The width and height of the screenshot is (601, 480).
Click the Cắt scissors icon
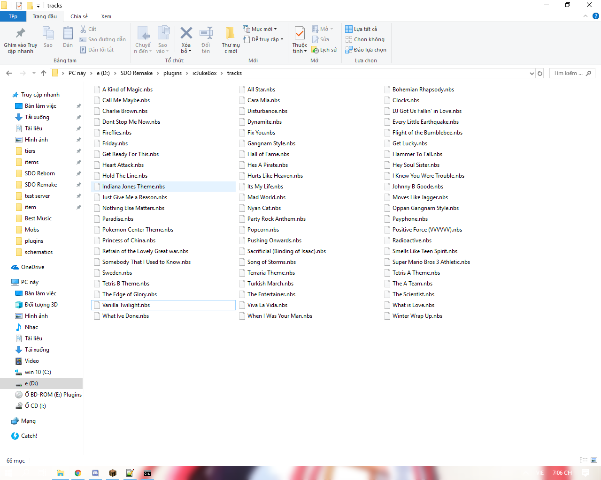(83, 29)
